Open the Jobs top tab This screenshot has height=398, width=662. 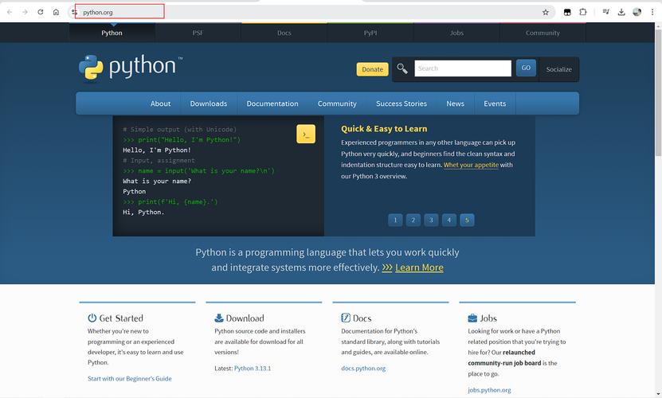pos(456,33)
